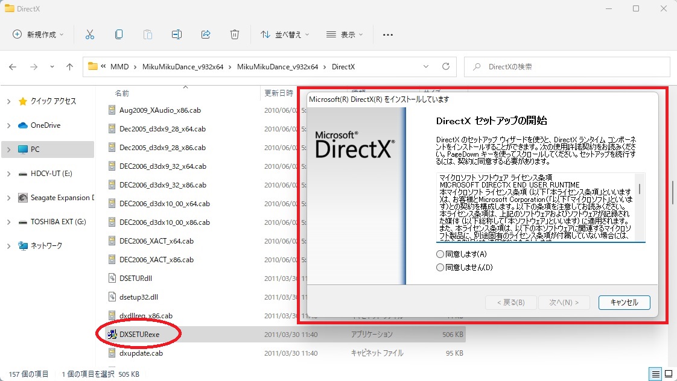Click the Delete trash can icon
The width and height of the screenshot is (677, 381).
tap(235, 34)
